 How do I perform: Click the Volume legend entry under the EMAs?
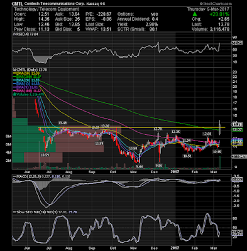click(28, 95)
